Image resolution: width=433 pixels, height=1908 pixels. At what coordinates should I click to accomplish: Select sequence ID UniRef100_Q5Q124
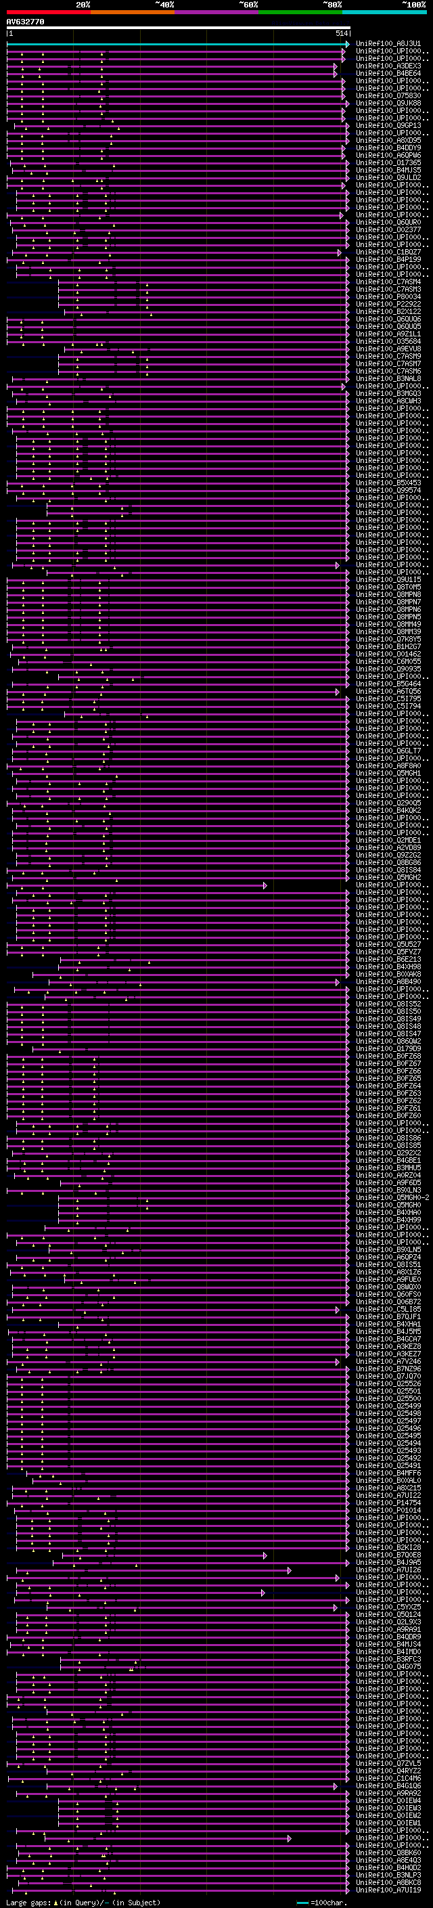[x=388, y=1615]
